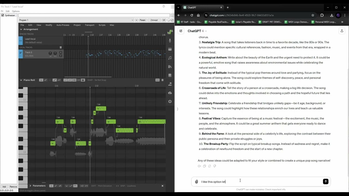Bookmark this page with the star icon
This screenshot has width=349, height=196.
313,15
